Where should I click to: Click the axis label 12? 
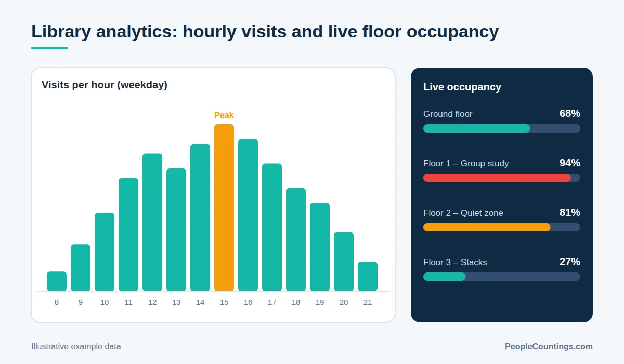tap(152, 302)
